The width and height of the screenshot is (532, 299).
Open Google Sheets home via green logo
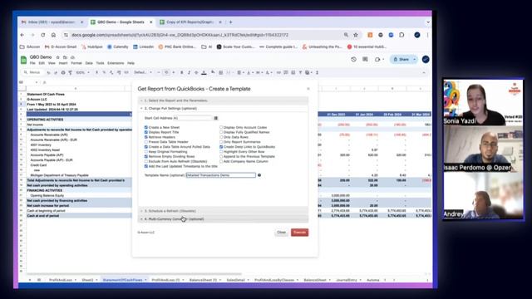click(x=24, y=60)
